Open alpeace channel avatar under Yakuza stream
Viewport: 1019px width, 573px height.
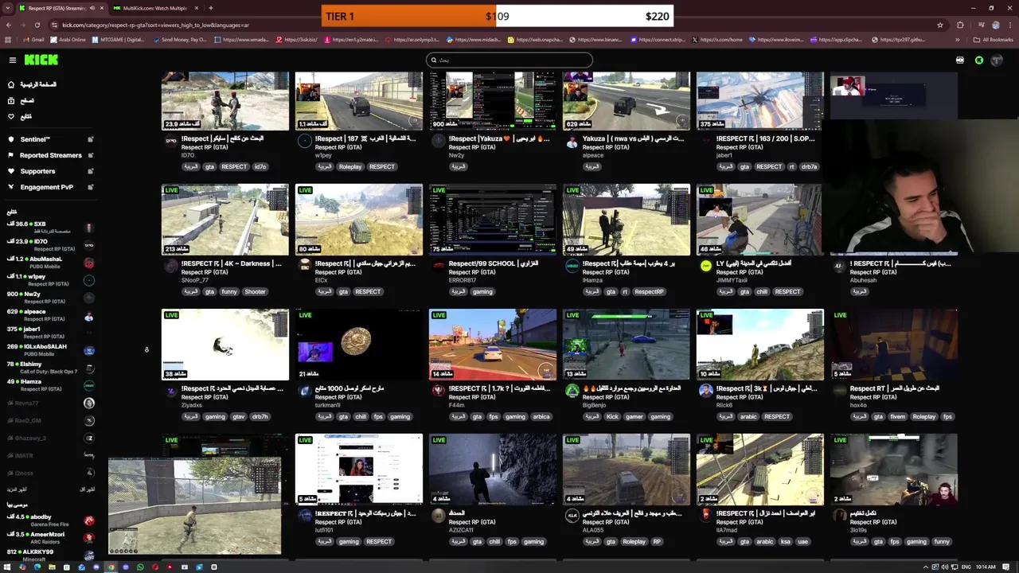point(572,142)
